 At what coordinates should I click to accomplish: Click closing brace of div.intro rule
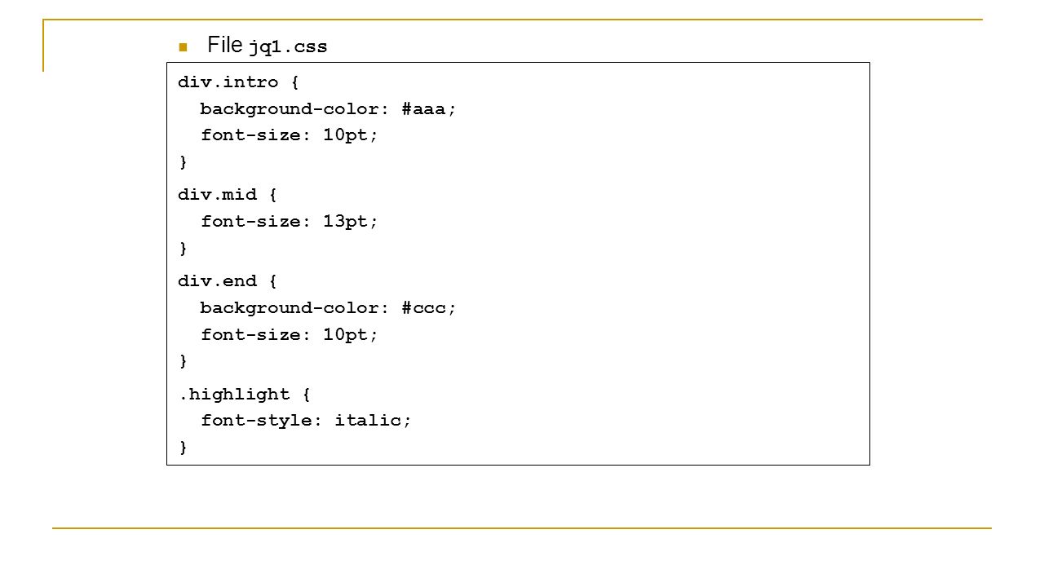pyautogui.click(x=183, y=161)
